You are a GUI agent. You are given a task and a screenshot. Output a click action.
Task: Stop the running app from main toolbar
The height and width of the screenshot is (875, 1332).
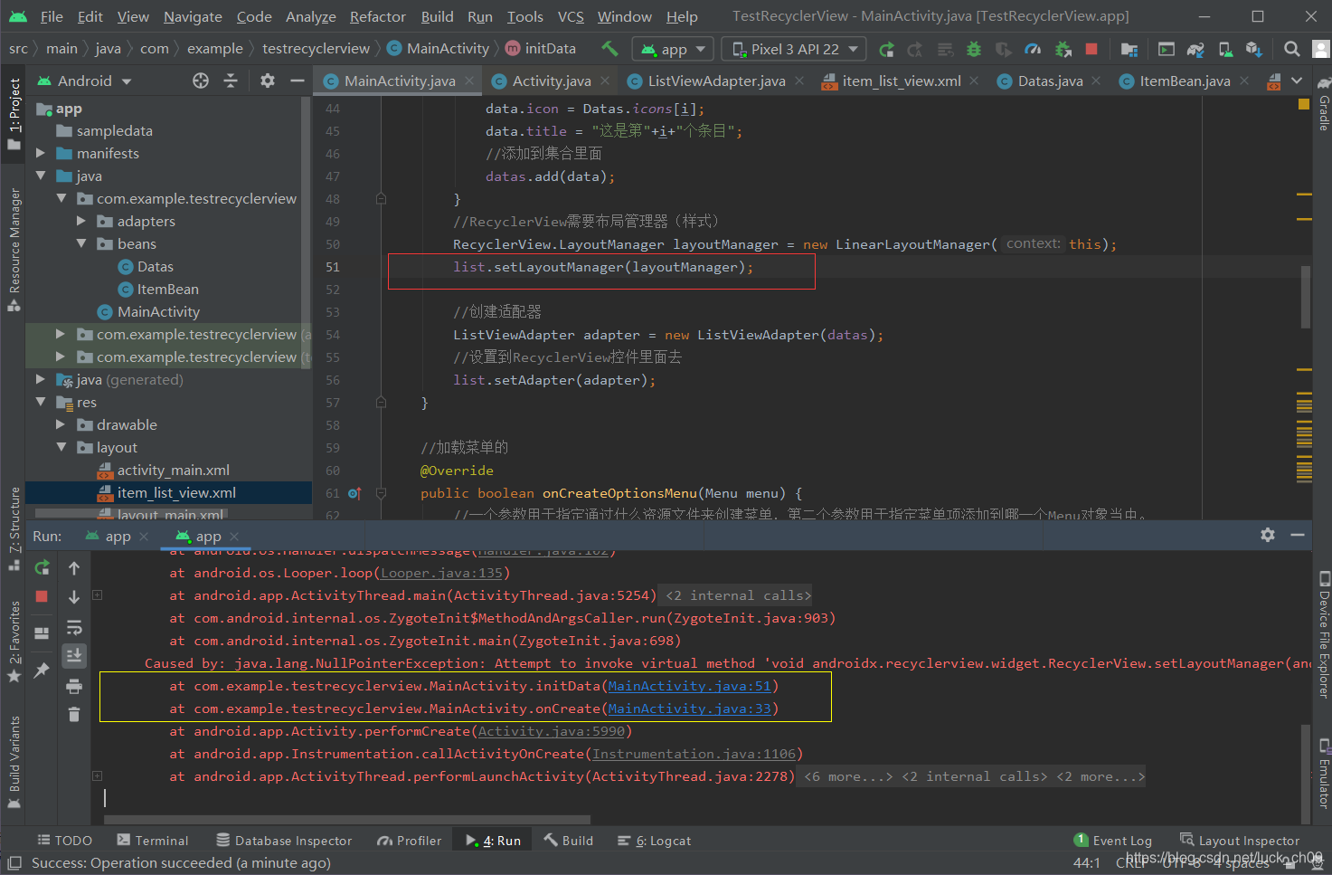(1091, 50)
